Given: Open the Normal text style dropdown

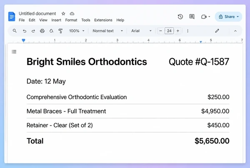Looking at the screenshot, I should point(108,31).
